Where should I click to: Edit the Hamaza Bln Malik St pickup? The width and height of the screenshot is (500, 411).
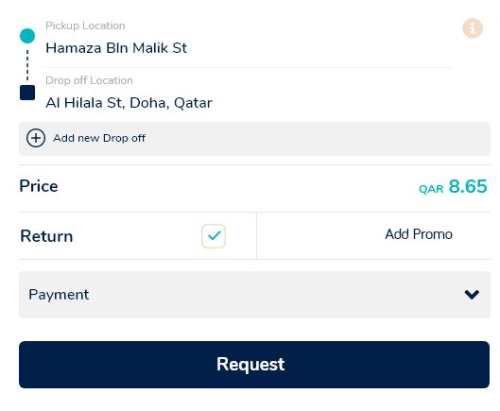point(116,48)
